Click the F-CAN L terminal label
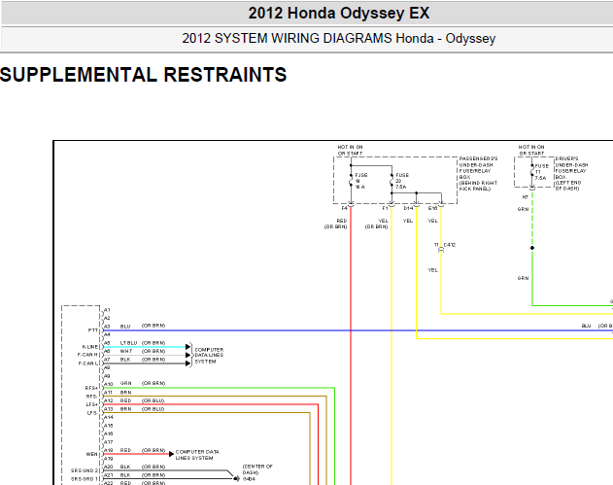This screenshot has height=485, width=613. (x=88, y=364)
